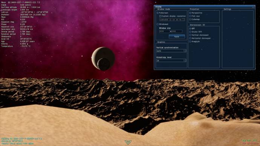Select the Fullscreen window mode
260x146 pixels.
coord(158,13)
